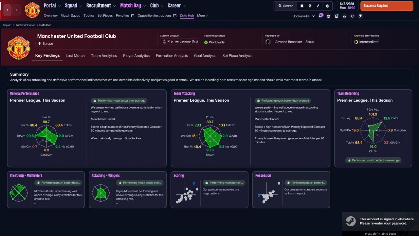Click the trophy icon in bookmarks bar

point(360,16)
